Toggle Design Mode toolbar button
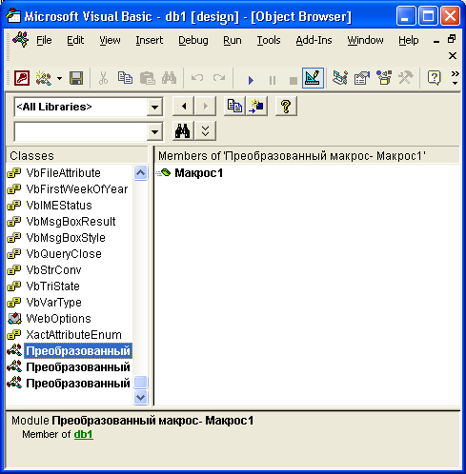This screenshot has width=466, height=474. point(313,78)
